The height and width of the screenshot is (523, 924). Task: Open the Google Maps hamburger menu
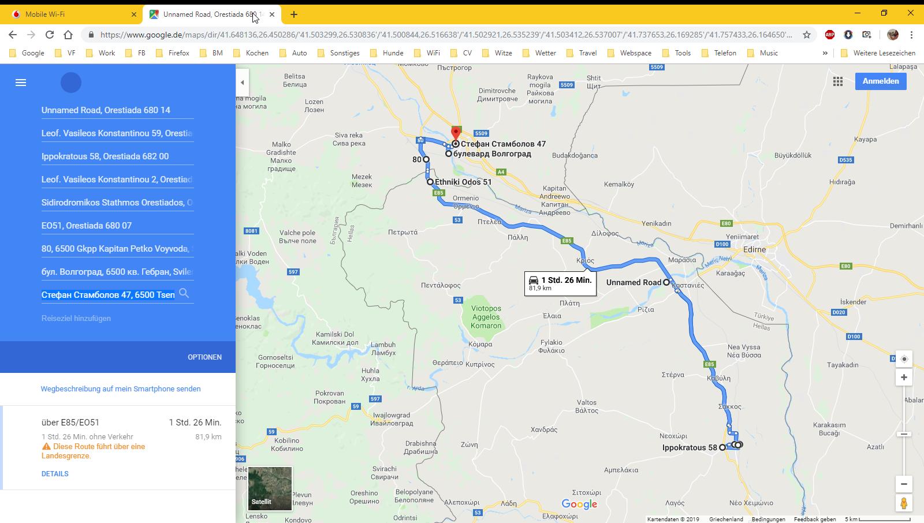tap(21, 83)
